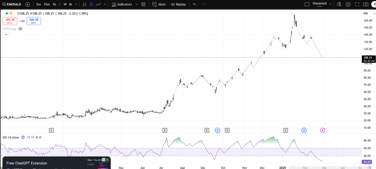Add a compare symbol with plus icon
The width and height of the screenshot is (376, 169).
click(x=28, y=4)
